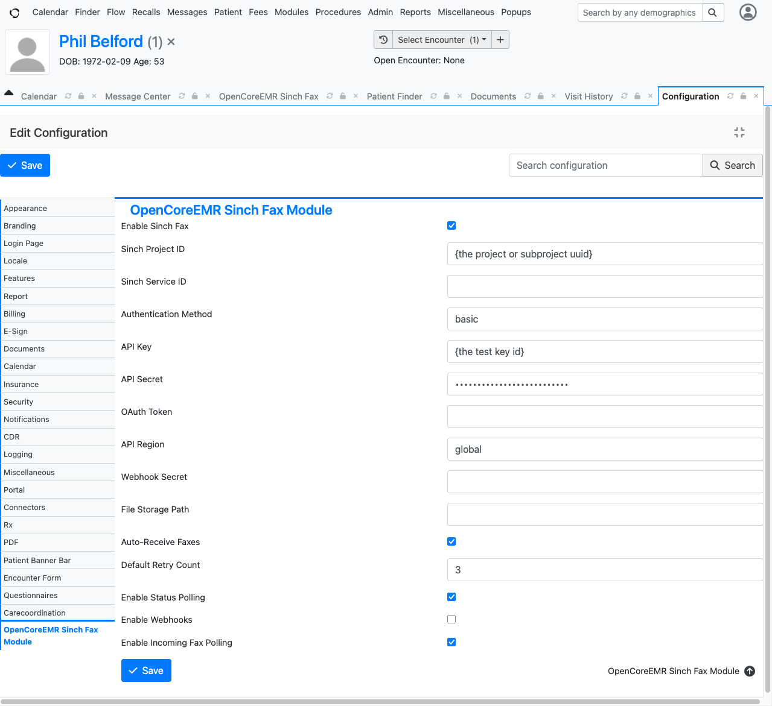Switch to the Patient Finder tab
The width and height of the screenshot is (772, 706).
click(394, 96)
